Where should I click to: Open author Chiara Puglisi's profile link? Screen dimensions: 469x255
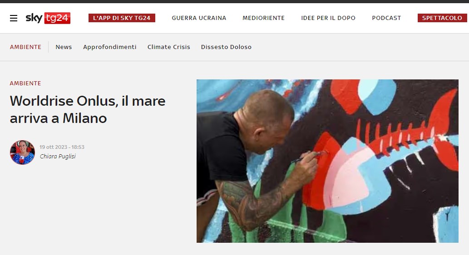(x=58, y=157)
